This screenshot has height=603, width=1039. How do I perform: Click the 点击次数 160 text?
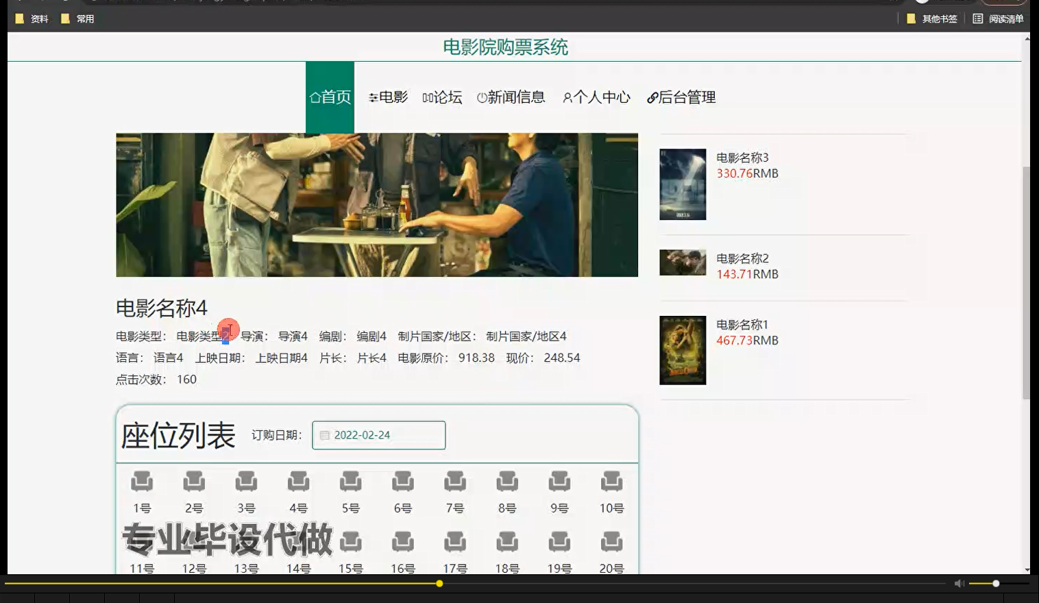coord(156,380)
